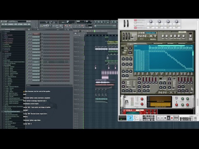199x149 pixels.
Task: Toggle FL pattern/song mode switch
Action: 41,26
